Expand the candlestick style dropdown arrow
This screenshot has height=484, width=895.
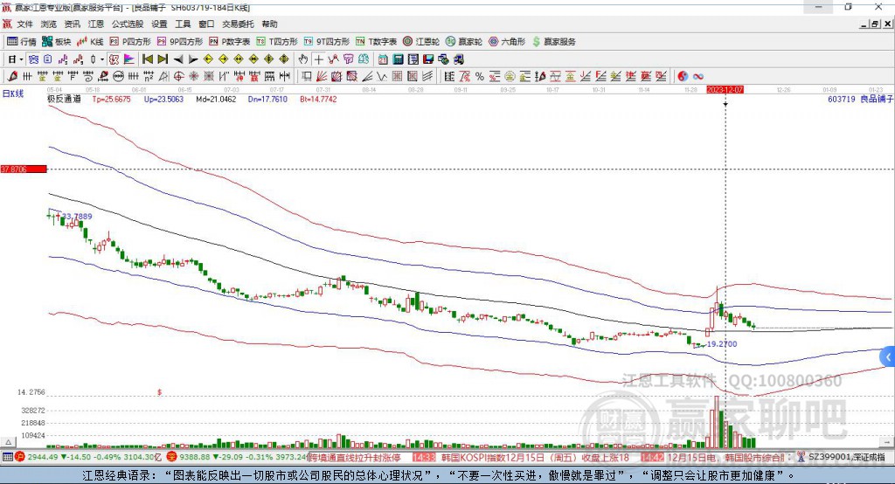[102, 59]
